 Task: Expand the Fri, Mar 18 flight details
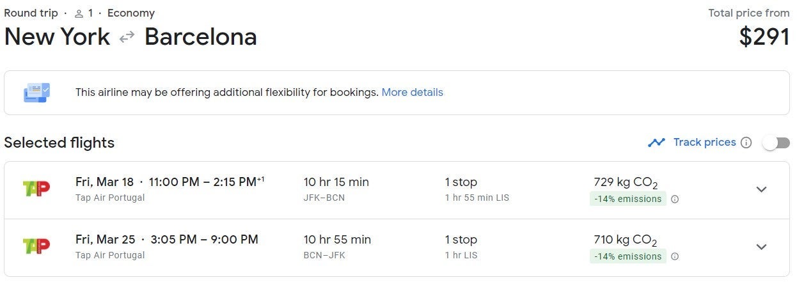click(761, 189)
